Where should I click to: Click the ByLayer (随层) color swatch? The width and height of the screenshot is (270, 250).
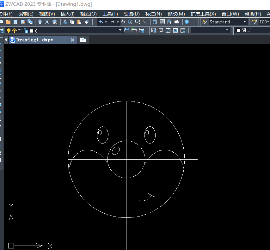point(238,30)
